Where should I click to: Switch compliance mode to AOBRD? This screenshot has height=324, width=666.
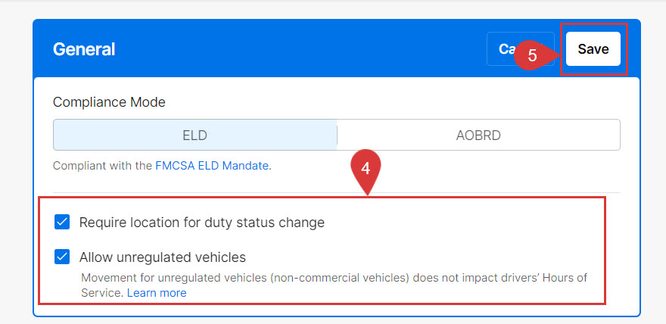(x=478, y=136)
